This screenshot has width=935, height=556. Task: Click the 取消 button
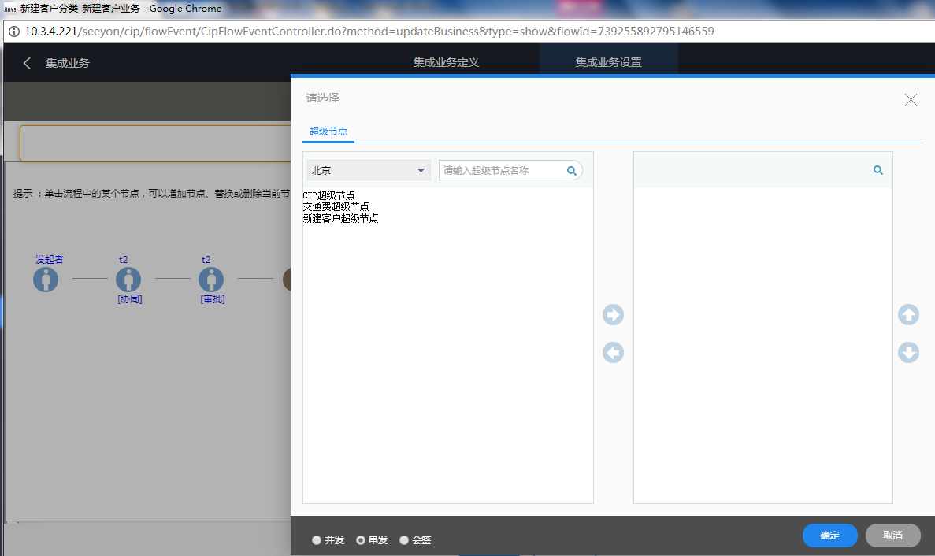[892, 536]
